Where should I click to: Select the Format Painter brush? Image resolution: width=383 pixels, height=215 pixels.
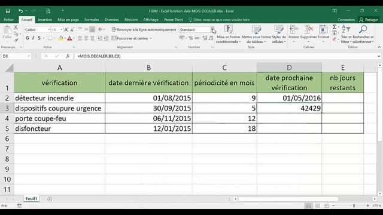click(16, 40)
